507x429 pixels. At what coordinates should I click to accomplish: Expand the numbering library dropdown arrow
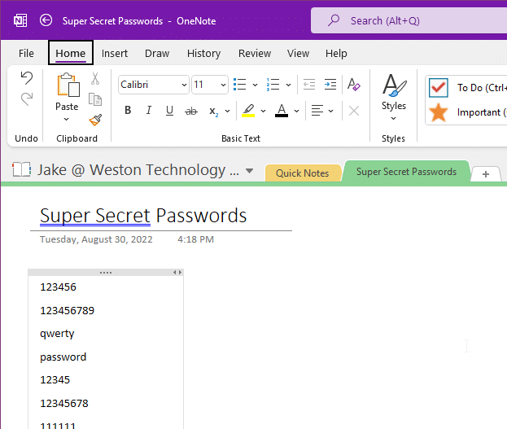289,85
